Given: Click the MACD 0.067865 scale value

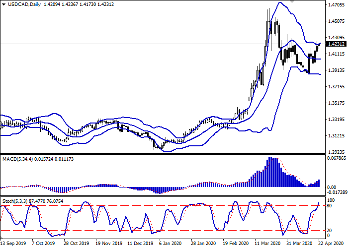Looking at the screenshot, I should point(337,159).
